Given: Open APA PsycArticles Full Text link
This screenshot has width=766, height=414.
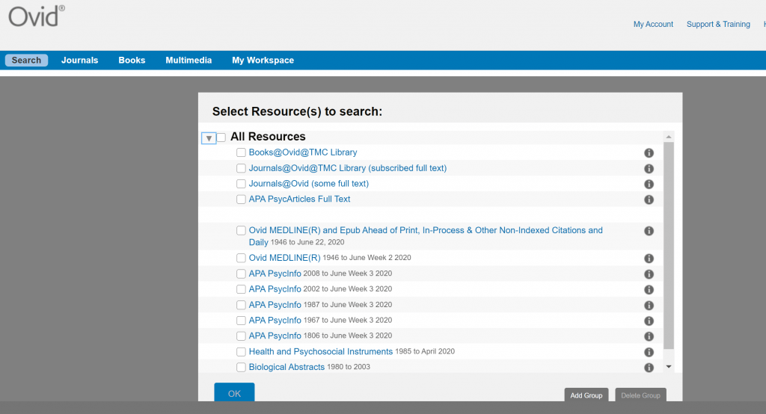Looking at the screenshot, I should click(299, 200).
